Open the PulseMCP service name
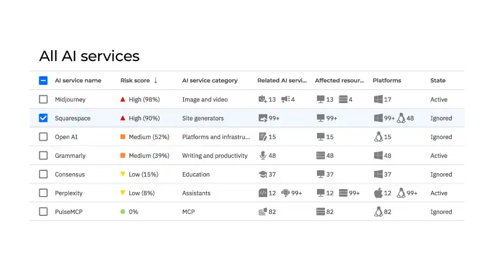The height and width of the screenshot is (262, 494). click(x=69, y=212)
